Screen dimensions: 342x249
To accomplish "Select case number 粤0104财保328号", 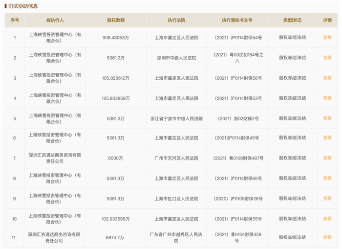I will point(246,238).
